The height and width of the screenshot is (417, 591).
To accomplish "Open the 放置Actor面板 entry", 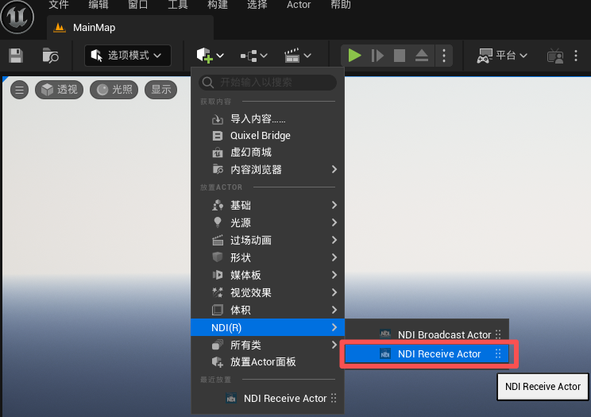I will [x=268, y=362].
